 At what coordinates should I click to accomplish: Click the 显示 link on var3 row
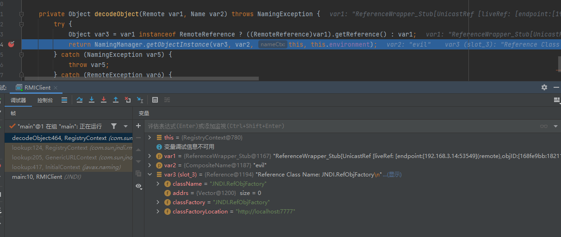tap(393, 175)
